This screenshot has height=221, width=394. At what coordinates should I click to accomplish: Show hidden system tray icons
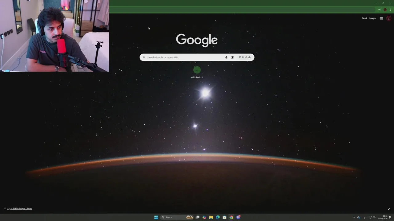[353, 217]
